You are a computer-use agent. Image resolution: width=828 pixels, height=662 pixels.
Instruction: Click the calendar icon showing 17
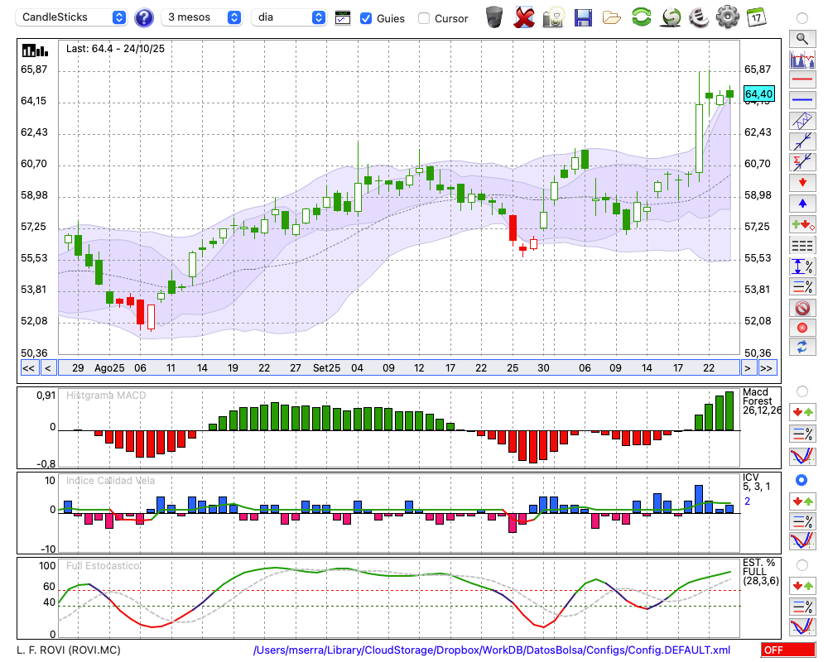[x=756, y=17]
